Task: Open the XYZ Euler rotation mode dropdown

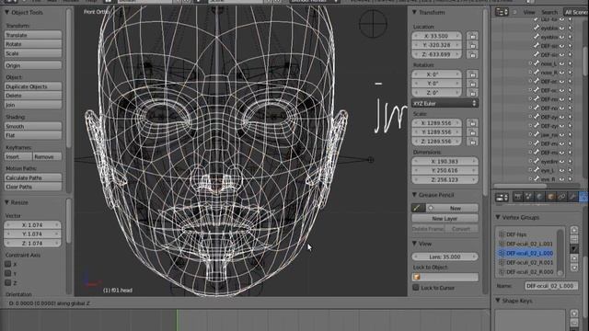Action: click(445, 103)
